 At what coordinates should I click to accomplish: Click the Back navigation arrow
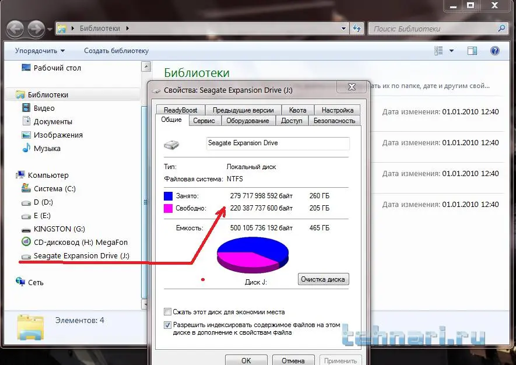(15, 29)
